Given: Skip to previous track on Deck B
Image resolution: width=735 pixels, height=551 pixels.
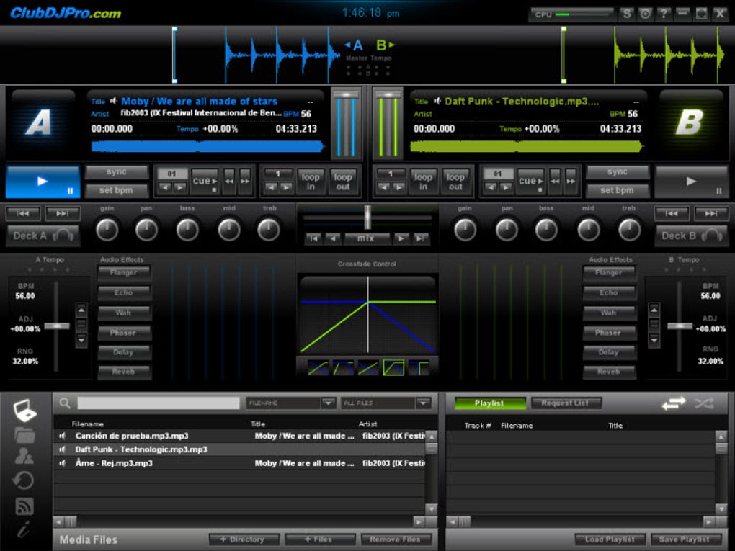Looking at the screenshot, I should (672, 214).
